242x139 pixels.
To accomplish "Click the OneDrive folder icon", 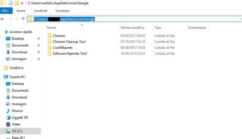I will click(x=6, y=68).
